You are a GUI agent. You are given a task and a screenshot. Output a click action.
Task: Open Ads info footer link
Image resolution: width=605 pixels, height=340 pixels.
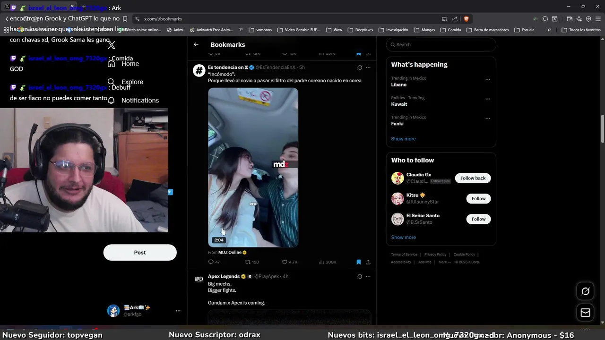(424, 262)
